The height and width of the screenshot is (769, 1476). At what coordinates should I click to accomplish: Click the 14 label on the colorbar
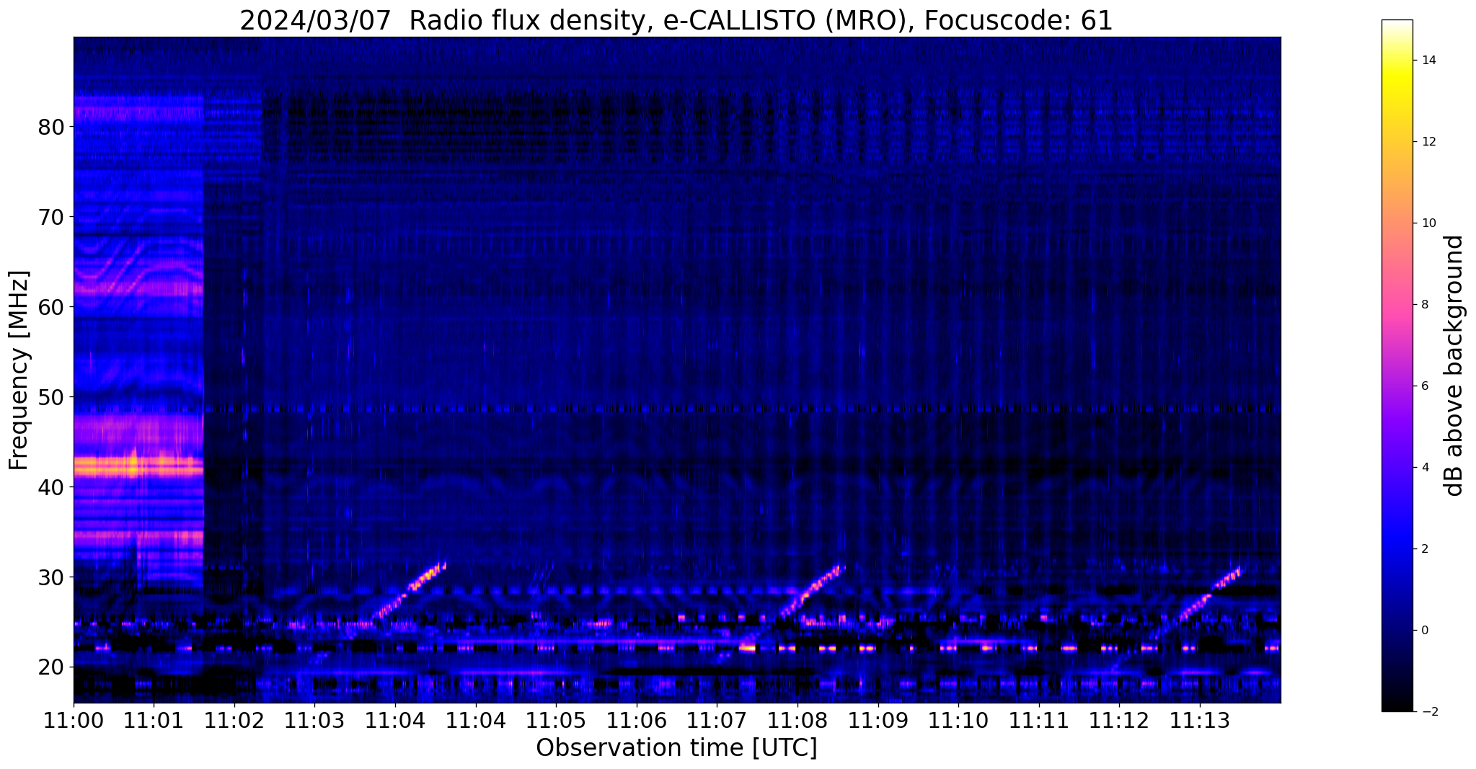tap(1428, 61)
